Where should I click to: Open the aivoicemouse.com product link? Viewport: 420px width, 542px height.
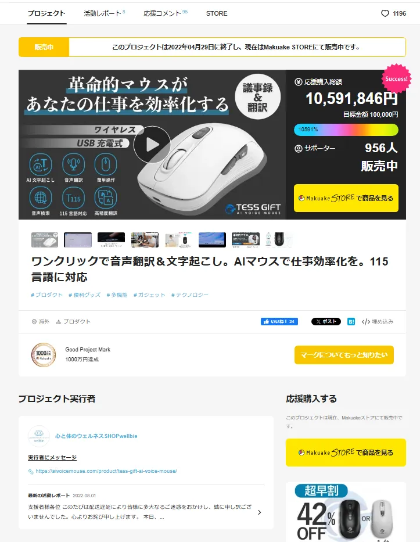pos(106,471)
